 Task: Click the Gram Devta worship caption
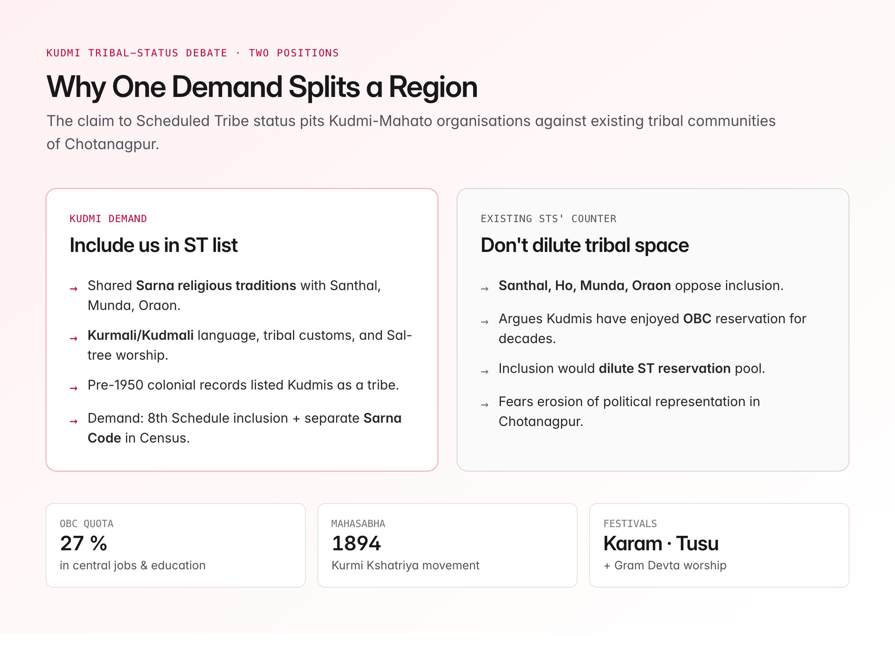point(665,566)
